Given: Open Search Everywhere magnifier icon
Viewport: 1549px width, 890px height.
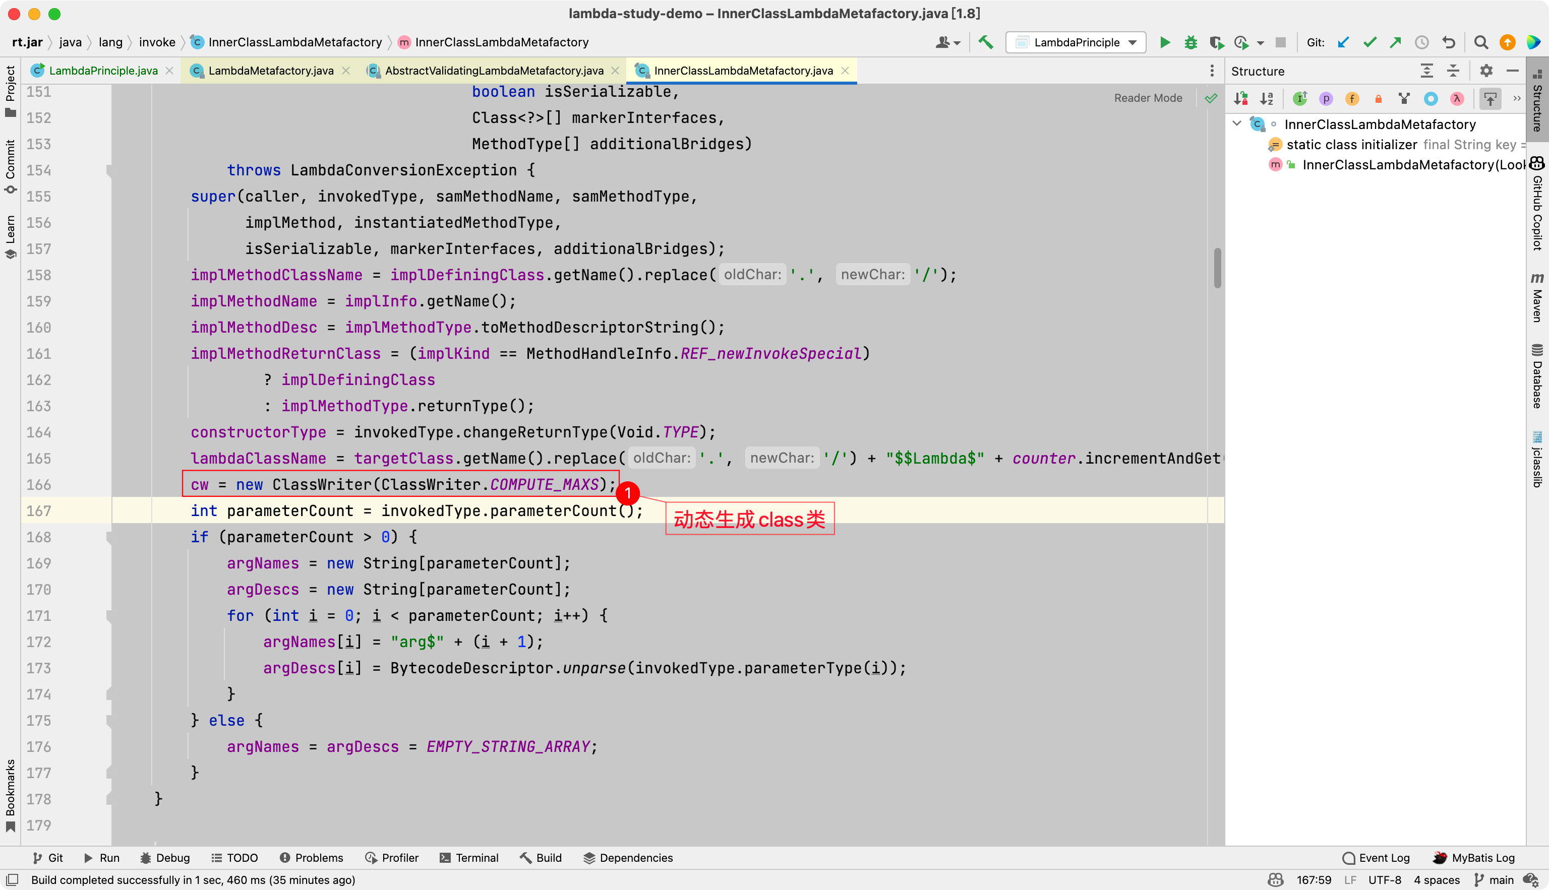Looking at the screenshot, I should (x=1480, y=42).
